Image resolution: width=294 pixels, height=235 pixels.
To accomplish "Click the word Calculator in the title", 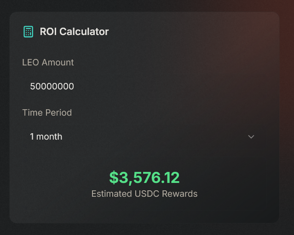I will [84, 31].
